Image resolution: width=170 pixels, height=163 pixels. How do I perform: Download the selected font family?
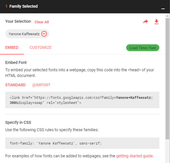click(x=156, y=22)
